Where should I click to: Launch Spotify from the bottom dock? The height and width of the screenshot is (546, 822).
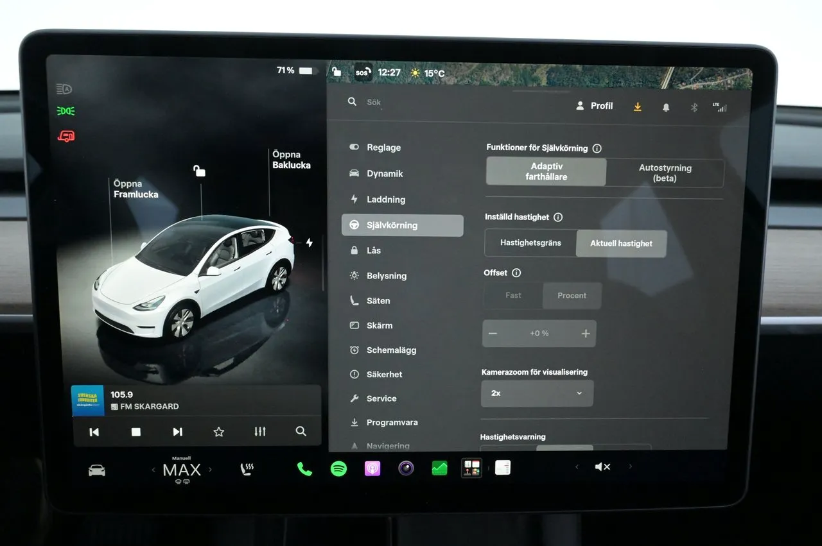[x=338, y=469]
